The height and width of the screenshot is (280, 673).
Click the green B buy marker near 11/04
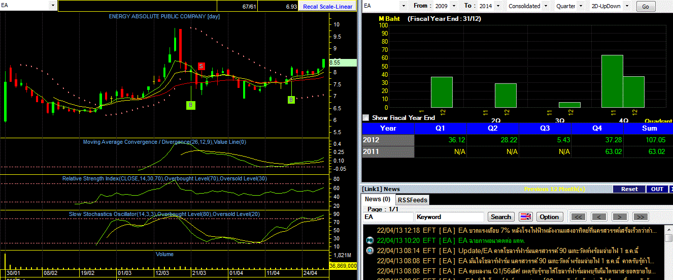tap(291, 100)
